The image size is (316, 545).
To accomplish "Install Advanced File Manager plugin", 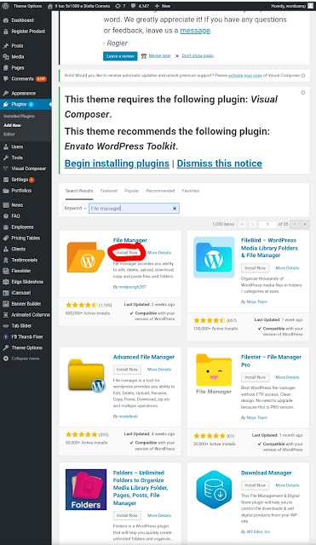I will [127, 370].
